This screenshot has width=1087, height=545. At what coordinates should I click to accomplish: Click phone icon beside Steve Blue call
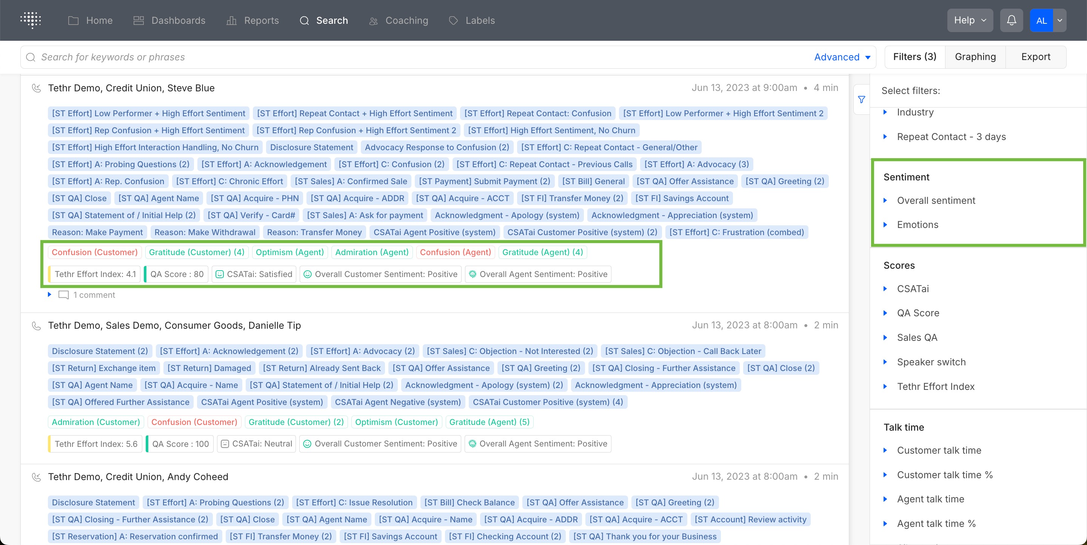click(x=37, y=88)
